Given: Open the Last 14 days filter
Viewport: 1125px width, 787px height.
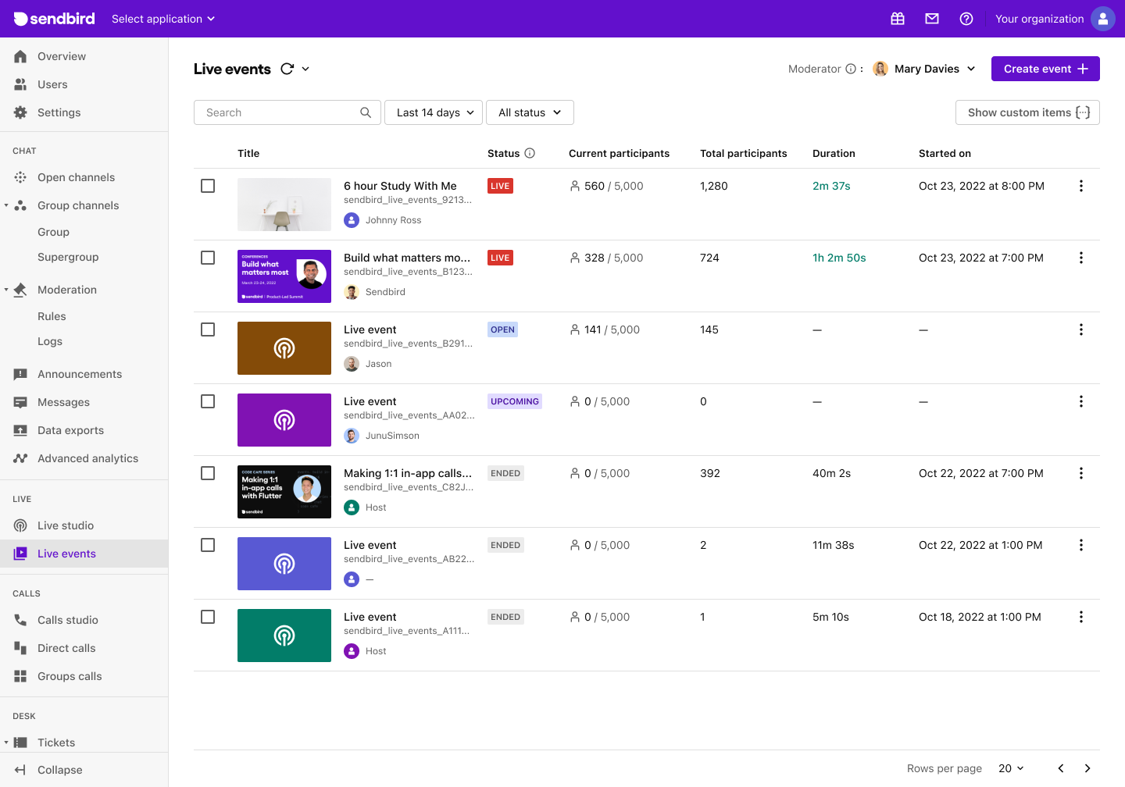Looking at the screenshot, I should [x=434, y=112].
